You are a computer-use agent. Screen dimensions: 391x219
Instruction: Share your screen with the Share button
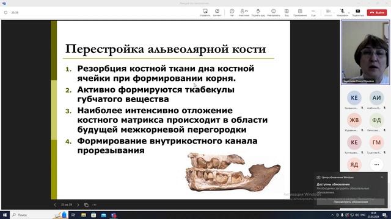point(358,12)
